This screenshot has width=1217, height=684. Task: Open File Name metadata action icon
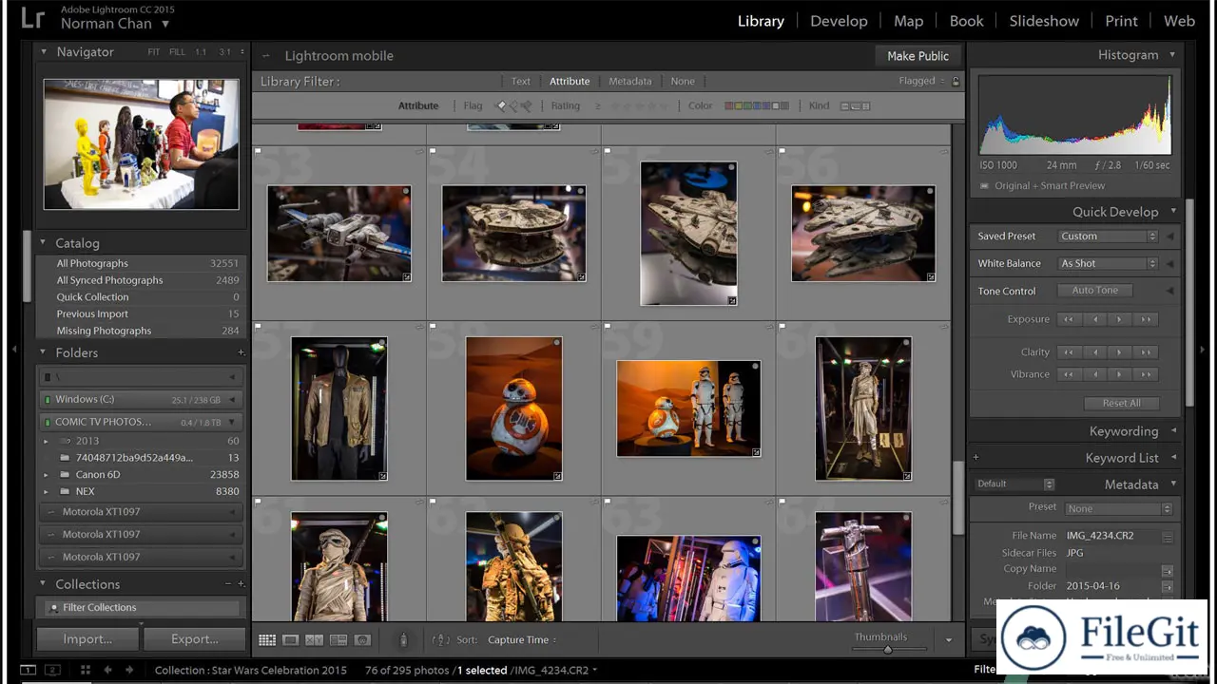(x=1168, y=537)
